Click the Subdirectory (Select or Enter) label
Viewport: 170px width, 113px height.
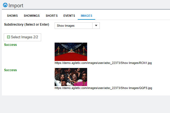click(x=27, y=25)
